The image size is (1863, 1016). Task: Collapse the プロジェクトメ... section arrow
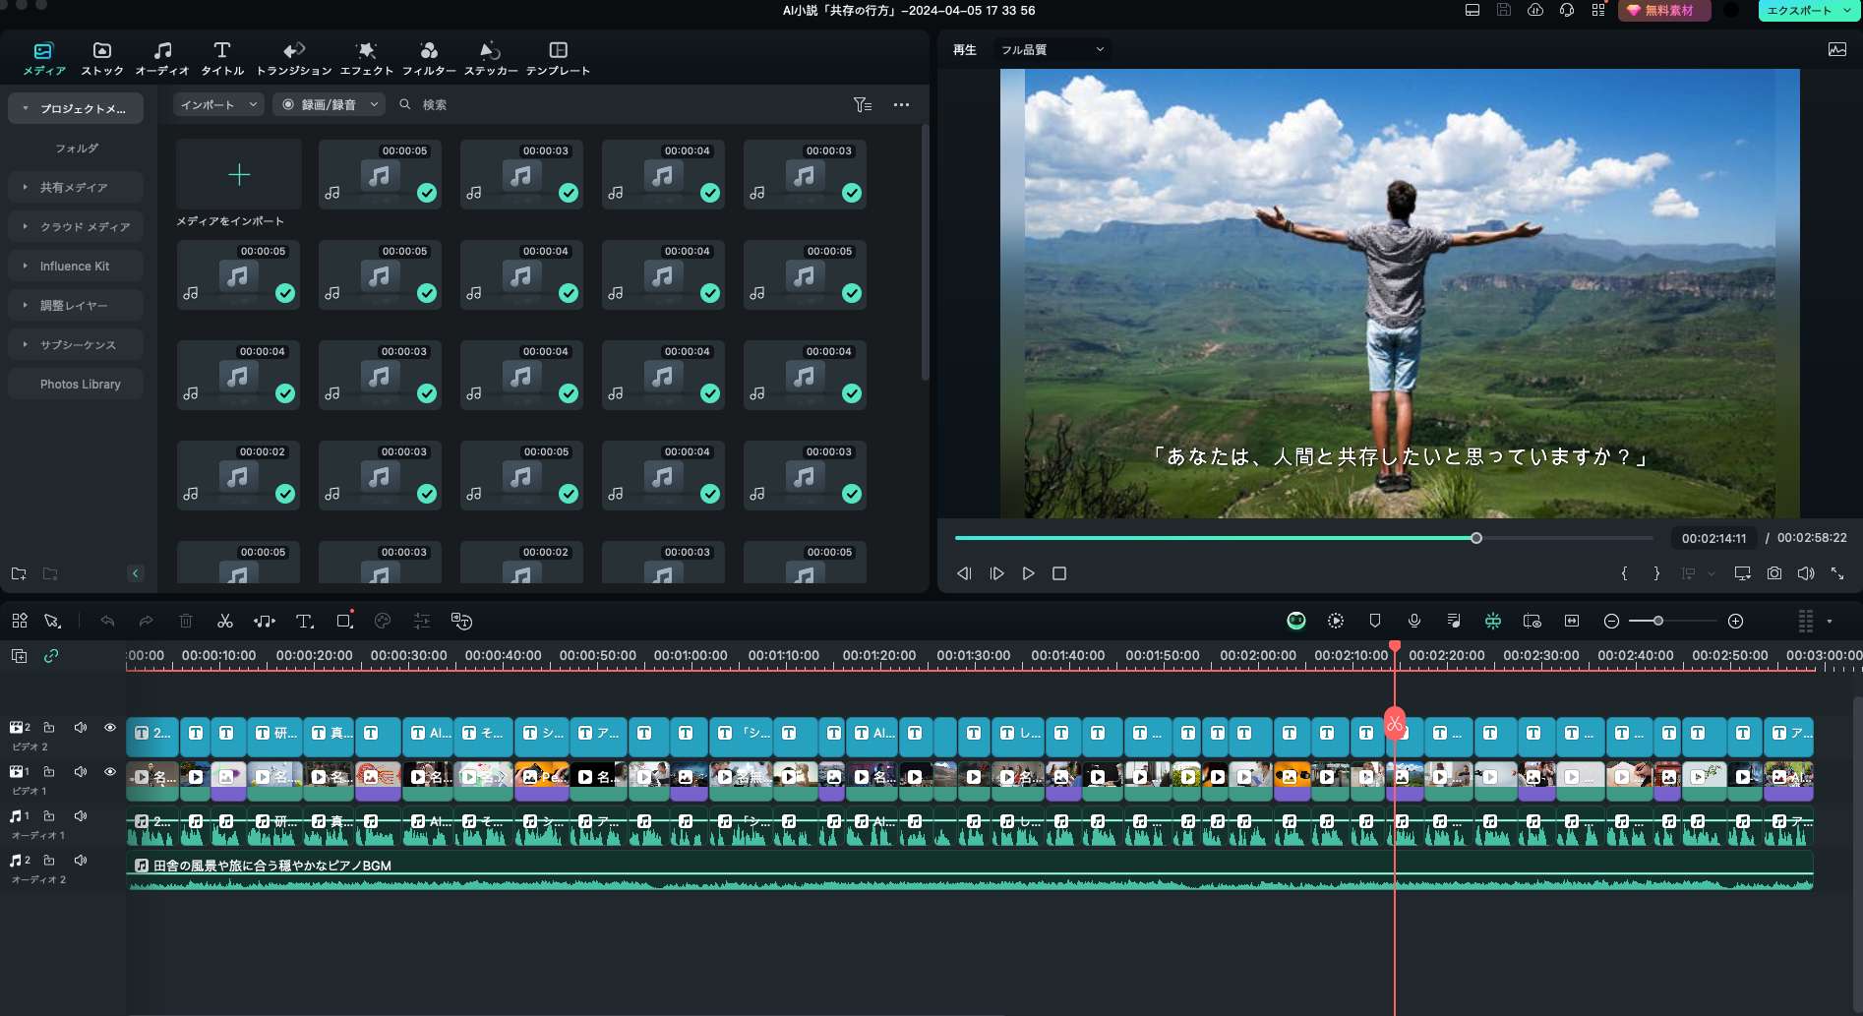25,108
